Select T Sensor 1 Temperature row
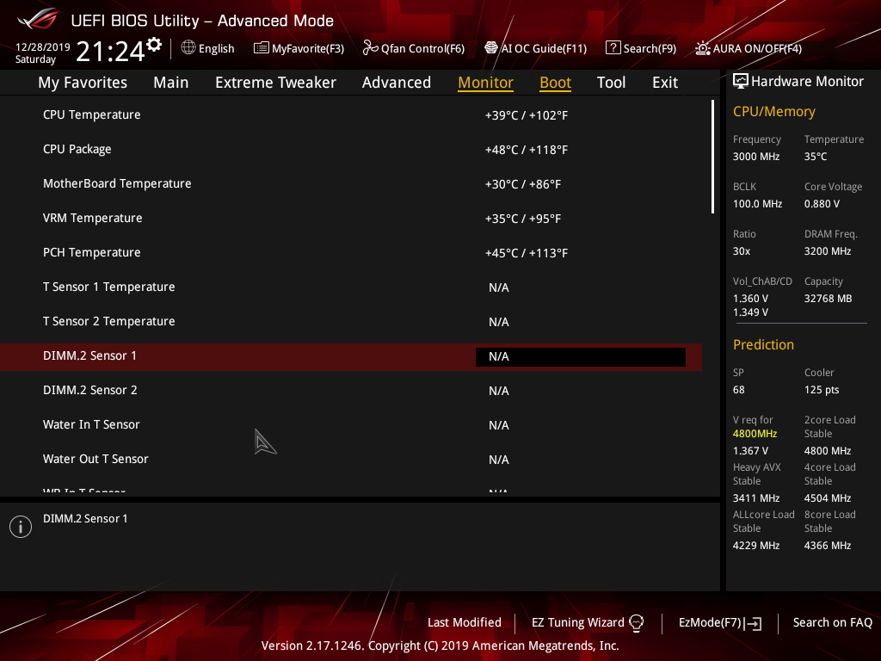This screenshot has height=661, width=881. (351, 287)
